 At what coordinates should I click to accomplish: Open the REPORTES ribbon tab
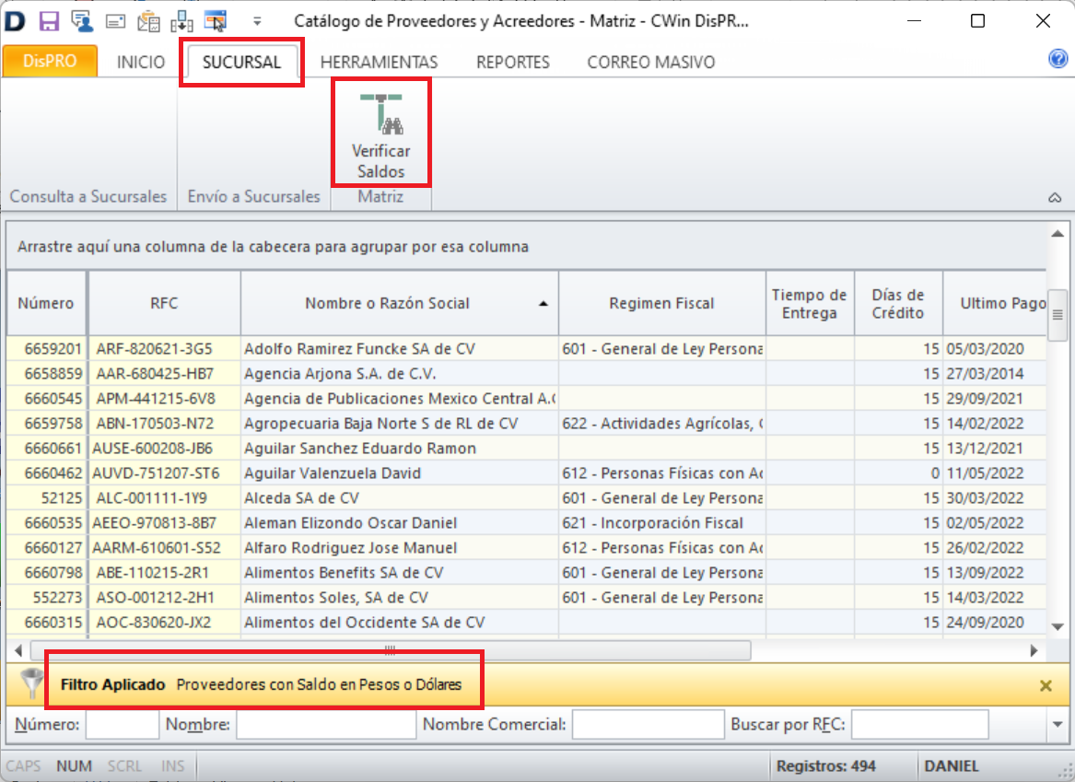512,63
